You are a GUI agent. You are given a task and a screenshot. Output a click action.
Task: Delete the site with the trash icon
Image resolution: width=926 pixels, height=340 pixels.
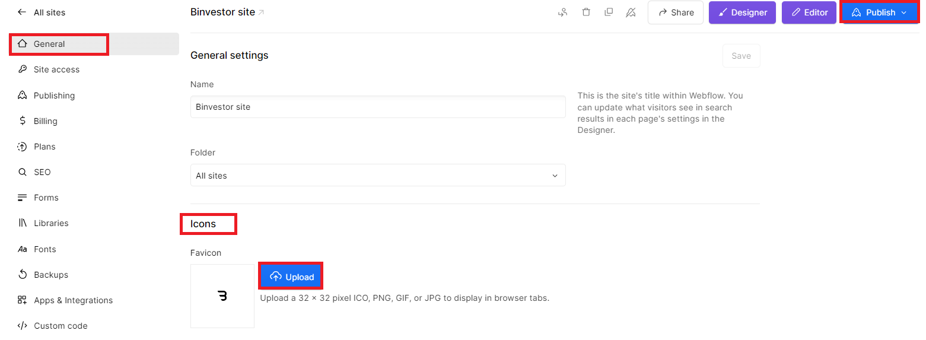pyautogui.click(x=586, y=12)
